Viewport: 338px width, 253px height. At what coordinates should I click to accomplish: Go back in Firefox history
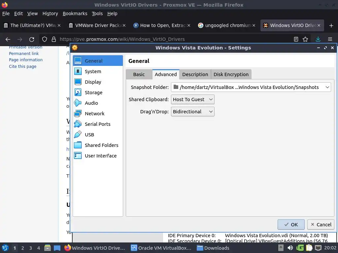pos(8,39)
